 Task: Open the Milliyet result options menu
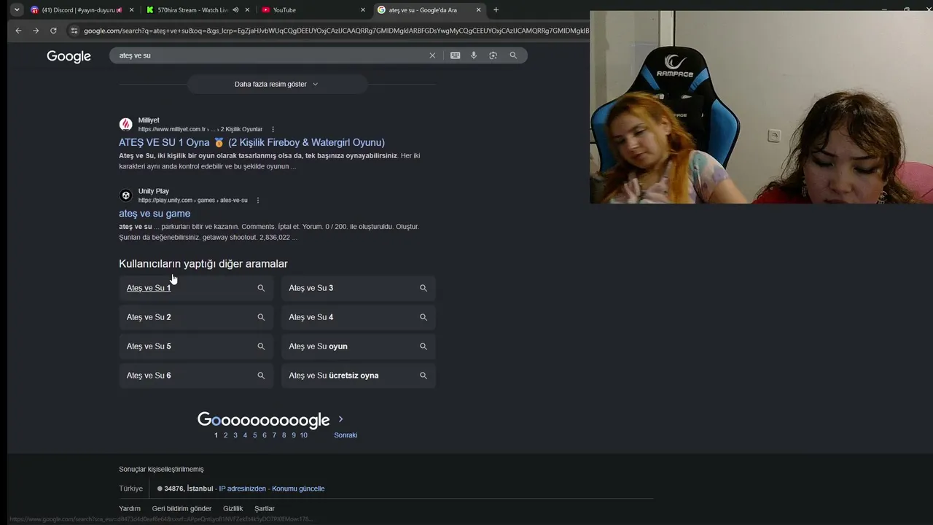coord(273,129)
